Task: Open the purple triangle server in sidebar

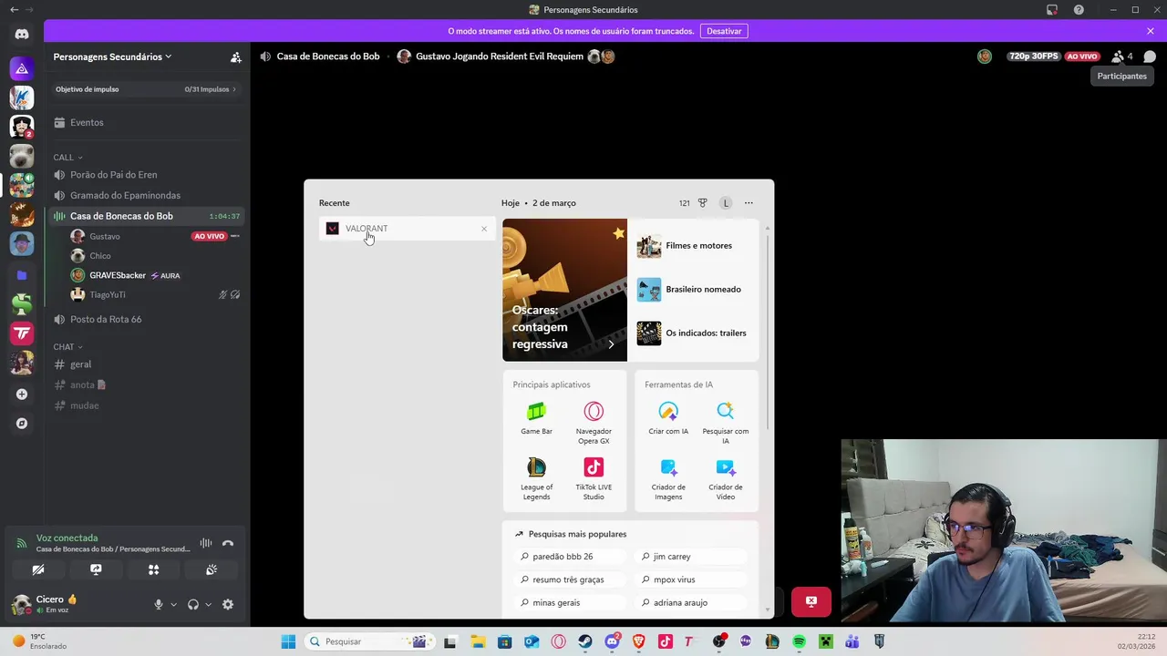Action: click(x=22, y=68)
